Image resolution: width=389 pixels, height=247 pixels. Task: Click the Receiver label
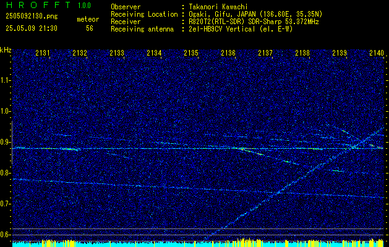click(126, 22)
